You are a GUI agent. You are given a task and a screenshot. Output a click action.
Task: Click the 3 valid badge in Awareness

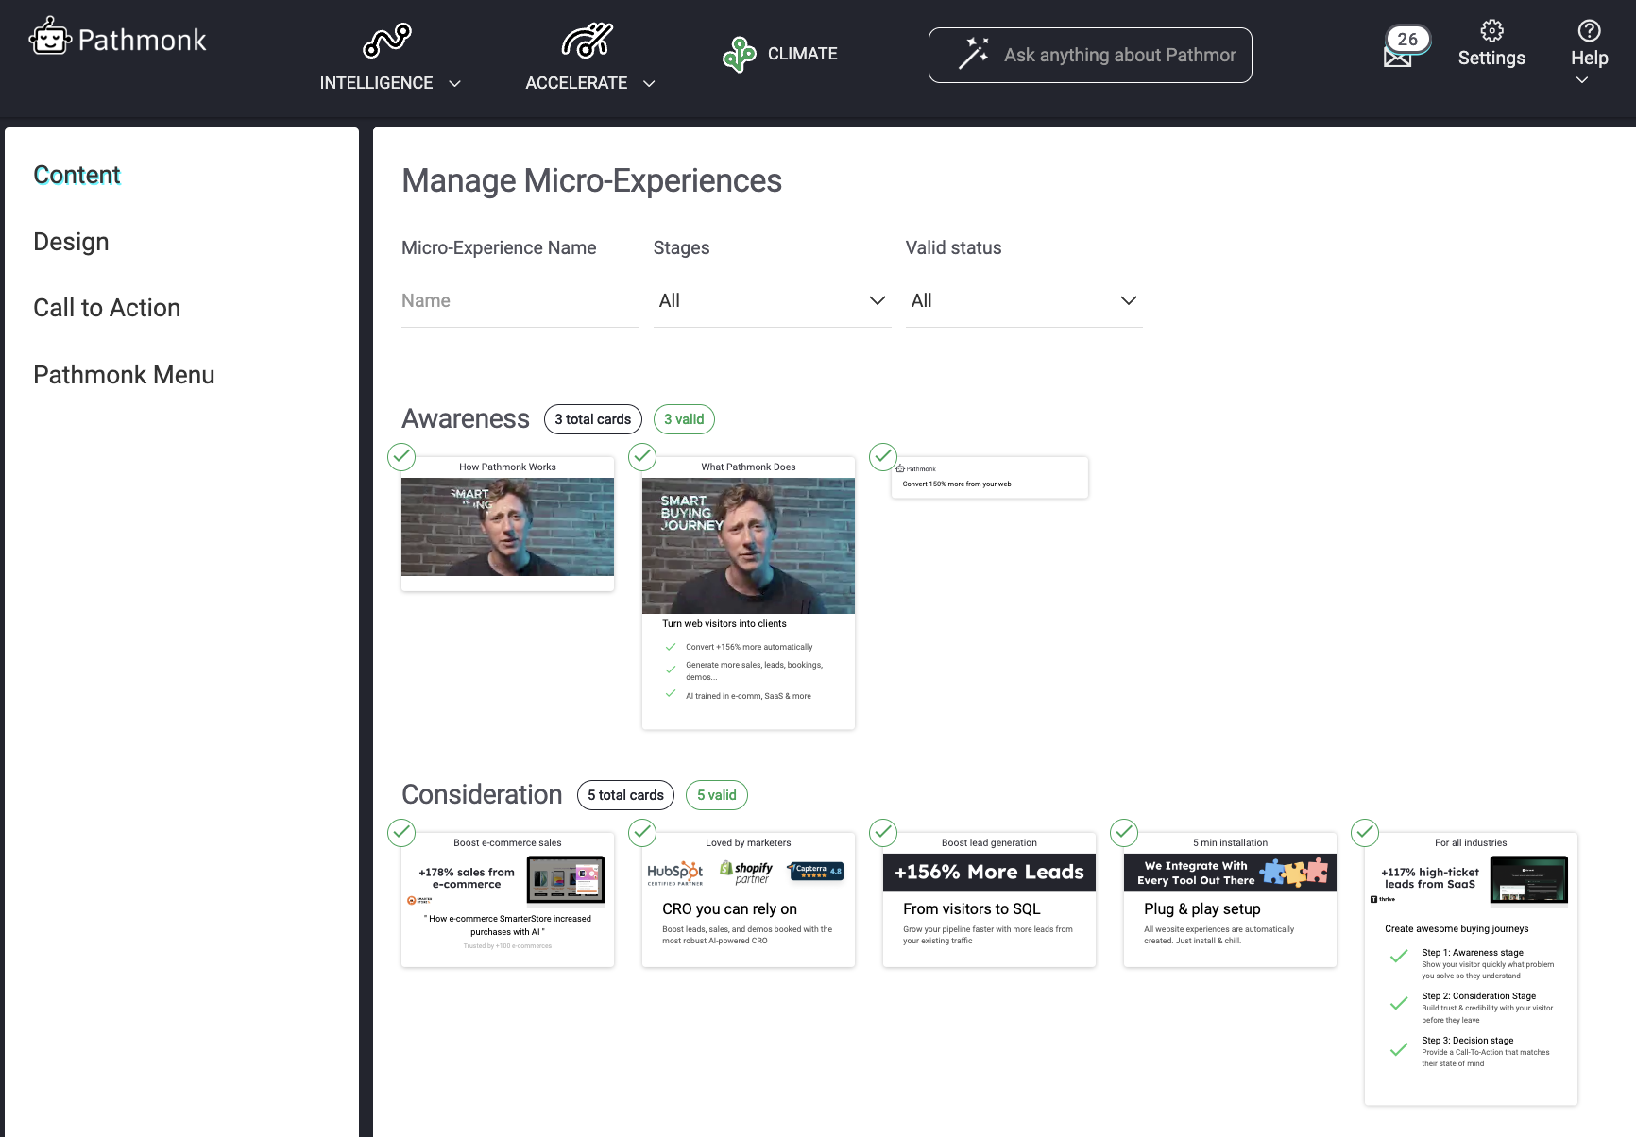684,419
